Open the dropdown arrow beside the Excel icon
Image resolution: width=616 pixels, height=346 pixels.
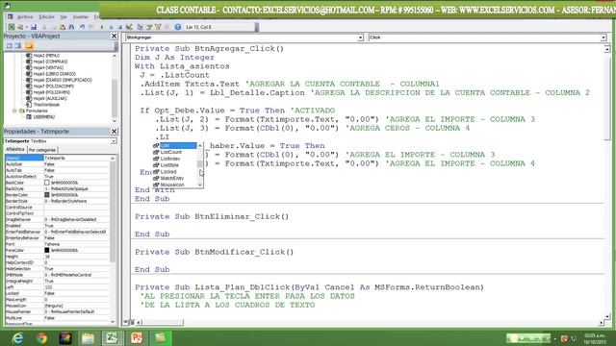coord(26,27)
